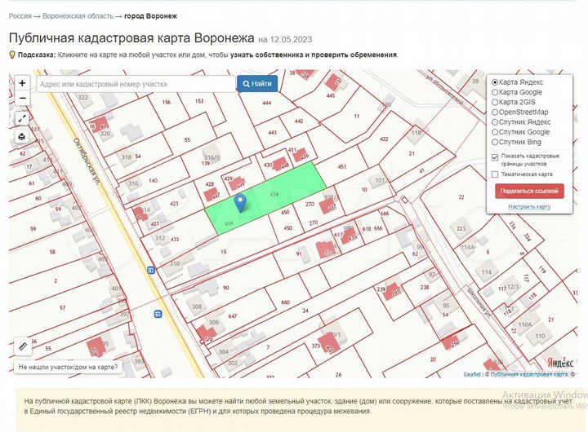Open the ruler measurement tool
Image resolution: width=588 pixels, height=432 pixels.
tap(23, 346)
